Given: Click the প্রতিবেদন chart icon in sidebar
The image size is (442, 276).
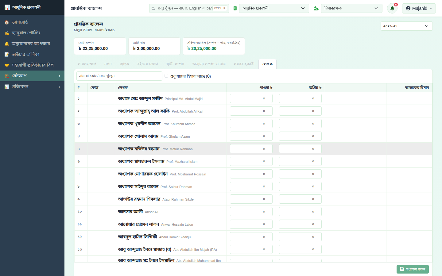Looking at the screenshot, I should coord(7,87).
